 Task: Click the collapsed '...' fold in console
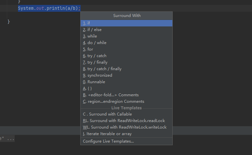(11, 139)
